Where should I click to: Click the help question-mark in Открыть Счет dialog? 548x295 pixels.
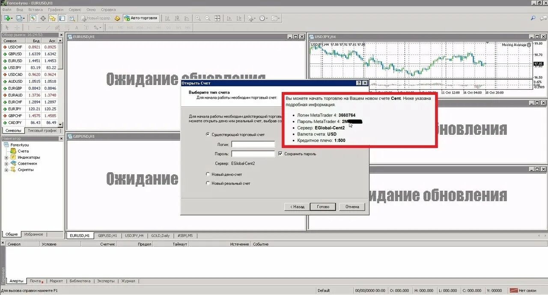358,83
